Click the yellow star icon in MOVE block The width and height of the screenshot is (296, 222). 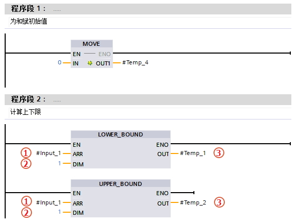pos(90,63)
